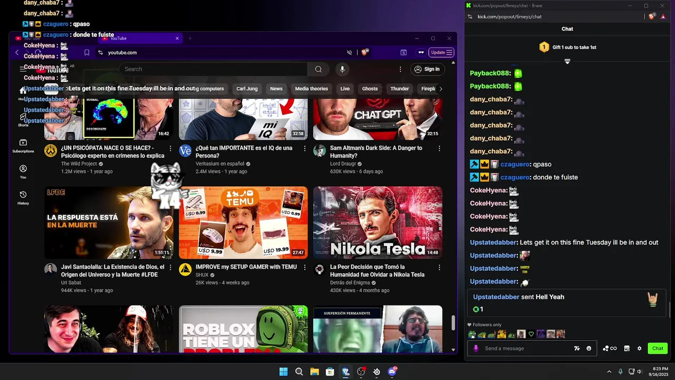Select the Media theories filter chip
Viewport: 675px width, 380px height.
click(311, 89)
